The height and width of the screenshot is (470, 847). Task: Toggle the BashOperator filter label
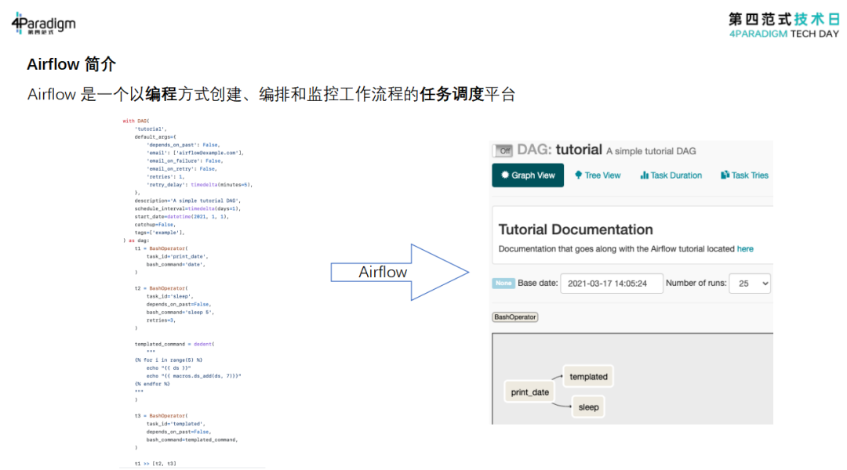coord(515,316)
